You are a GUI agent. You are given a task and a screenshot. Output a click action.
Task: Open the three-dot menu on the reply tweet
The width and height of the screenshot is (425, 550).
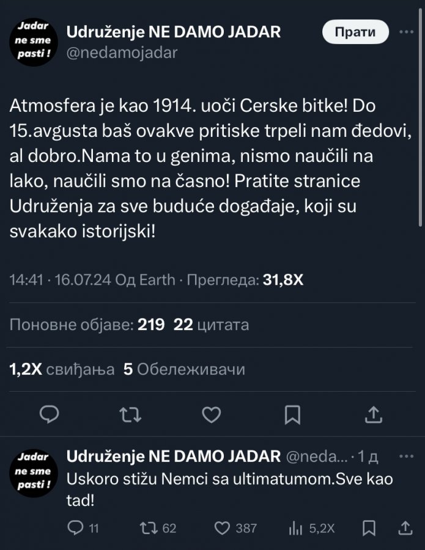(406, 457)
